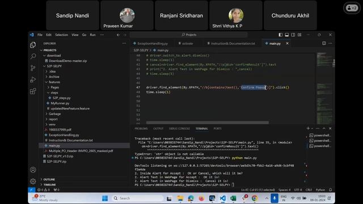This screenshot has width=363, height=204.
Task: Maximize the terminal panel size
Action: 324,129
